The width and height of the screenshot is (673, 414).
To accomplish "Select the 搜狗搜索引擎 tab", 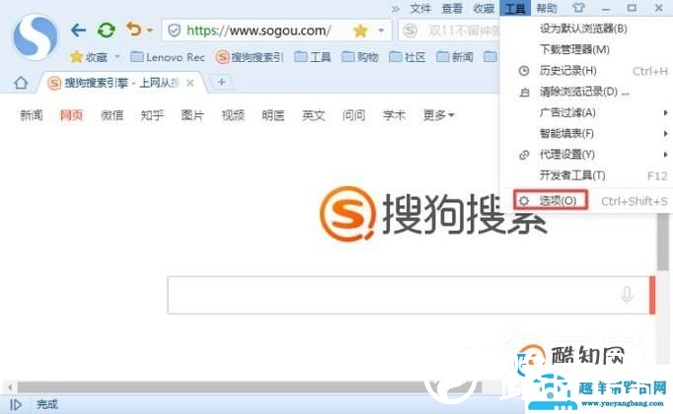I will [120, 82].
